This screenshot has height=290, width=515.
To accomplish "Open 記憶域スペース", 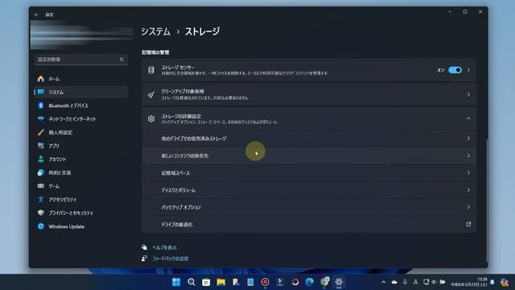I will (309, 173).
